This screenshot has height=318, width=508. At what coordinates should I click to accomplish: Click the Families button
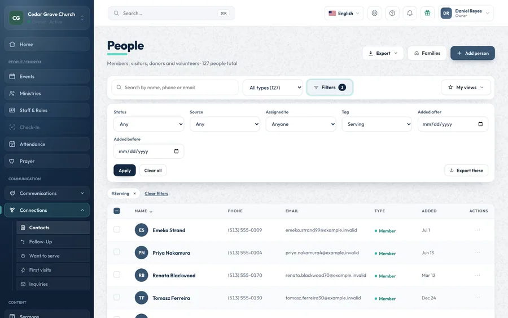click(427, 53)
